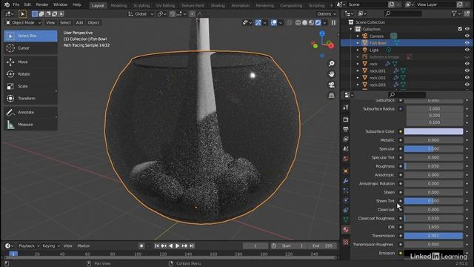Open the viewport Add menu
This screenshot has width=474, height=267.
pos(79,23)
